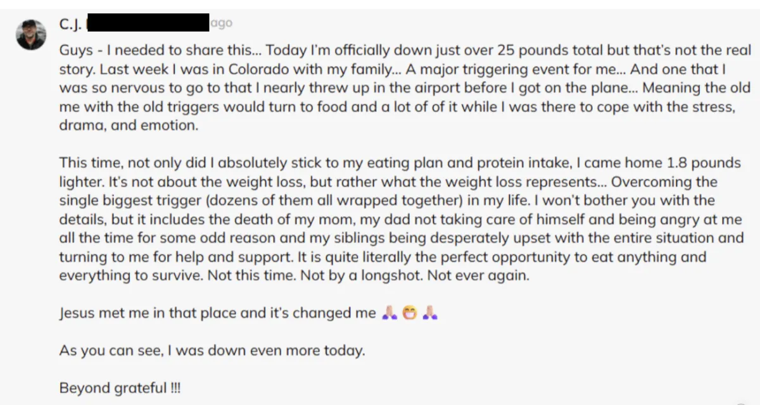760x405 pixels.
Task: Click the blacked-out surname bar
Action: click(x=148, y=23)
